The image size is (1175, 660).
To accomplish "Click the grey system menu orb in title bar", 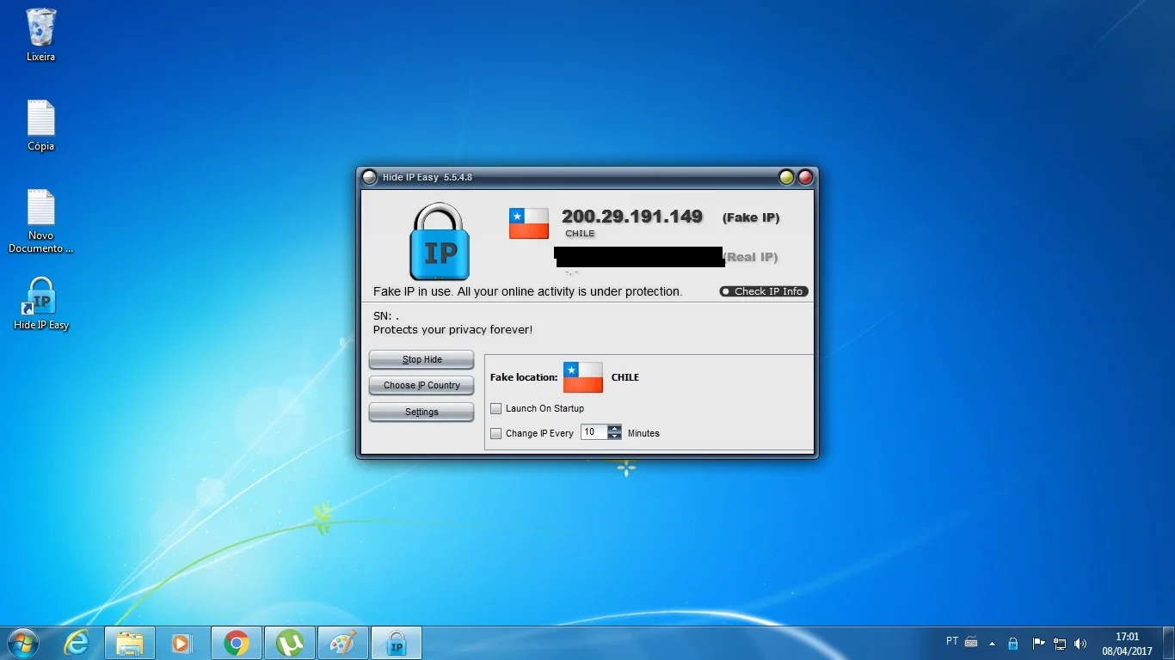I will point(369,177).
